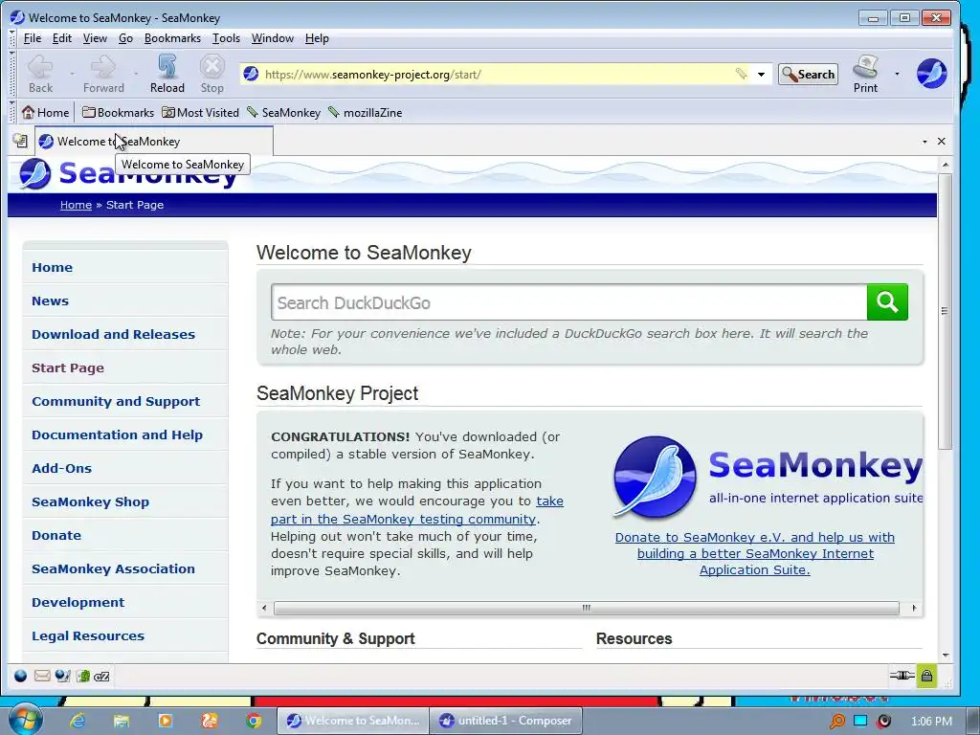Click the bookmark tag icon in the address bar
Image resolution: width=980 pixels, height=735 pixels.
tap(741, 74)
